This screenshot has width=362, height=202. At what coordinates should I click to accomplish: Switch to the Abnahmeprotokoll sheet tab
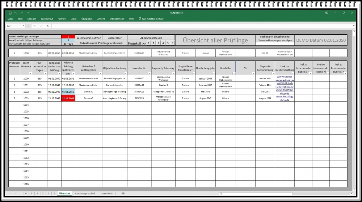tap(85, 194)
